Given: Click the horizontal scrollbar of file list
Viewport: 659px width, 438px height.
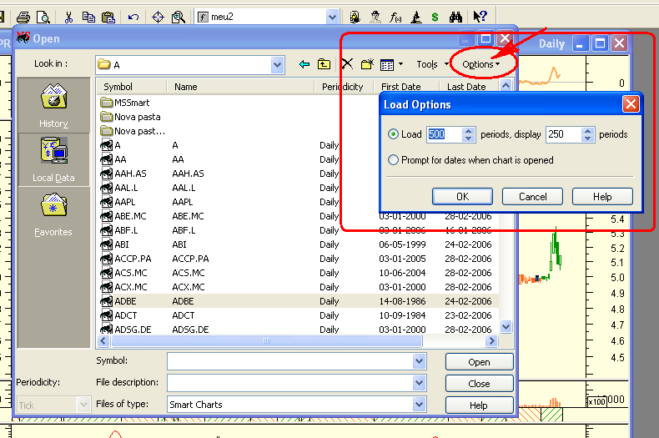Looking at the screenshot, I should [266, 341].
